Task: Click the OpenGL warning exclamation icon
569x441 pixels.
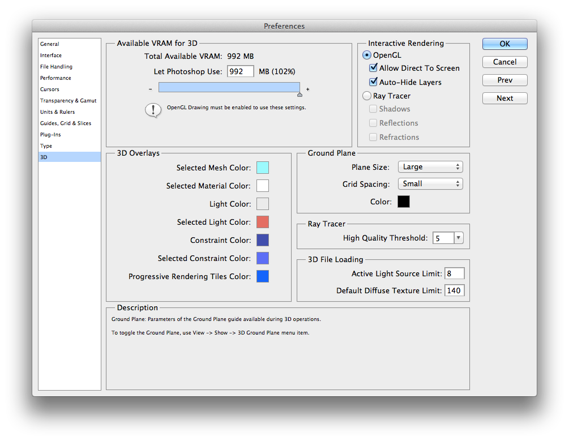Action: coord(153,110)
